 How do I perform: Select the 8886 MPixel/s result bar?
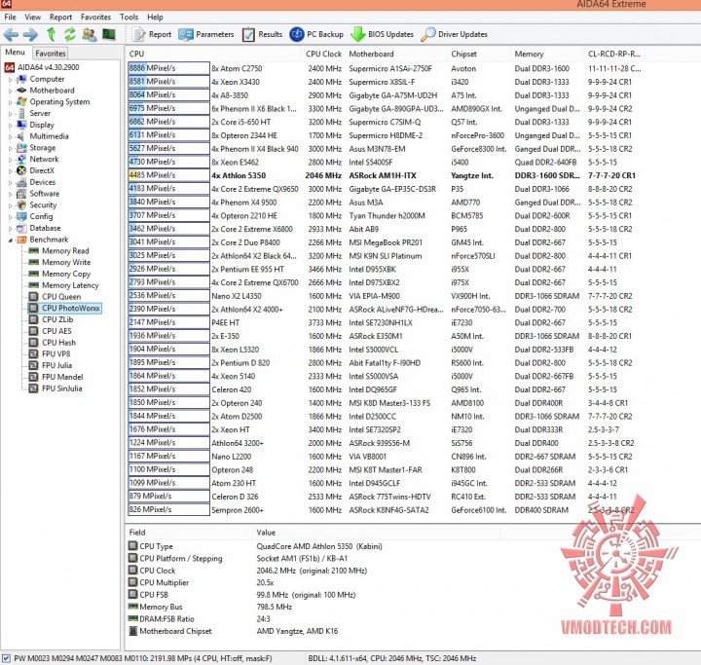[x=168, y=68]
